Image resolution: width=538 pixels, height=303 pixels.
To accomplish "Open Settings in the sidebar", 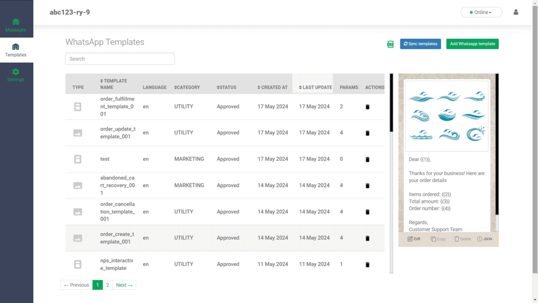I will point(16,75).
